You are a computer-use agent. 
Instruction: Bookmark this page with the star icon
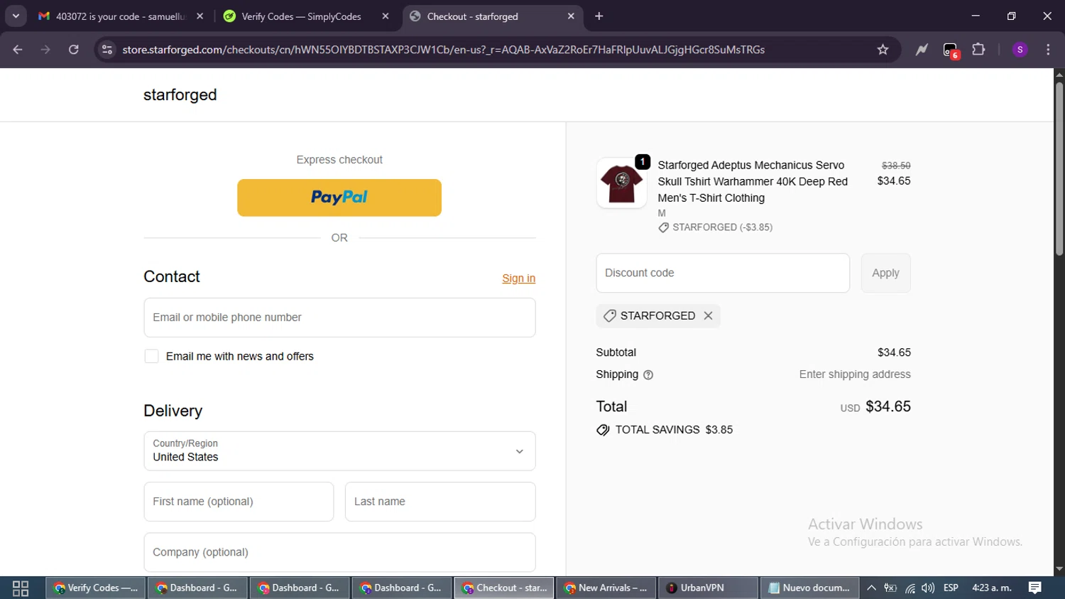883,50
